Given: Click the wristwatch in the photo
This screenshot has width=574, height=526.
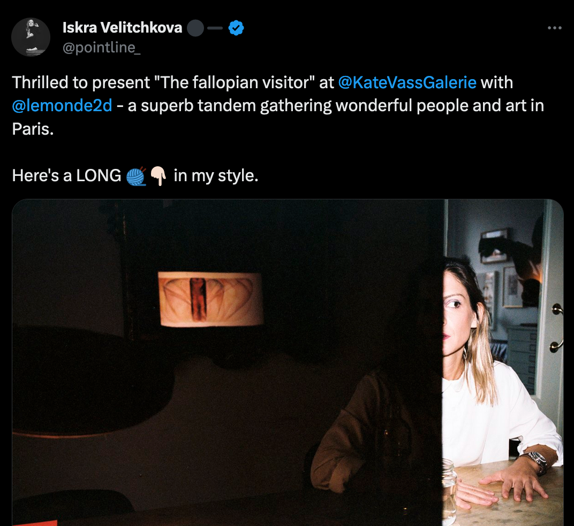Looking at the screenshot, I should [536, 461].
